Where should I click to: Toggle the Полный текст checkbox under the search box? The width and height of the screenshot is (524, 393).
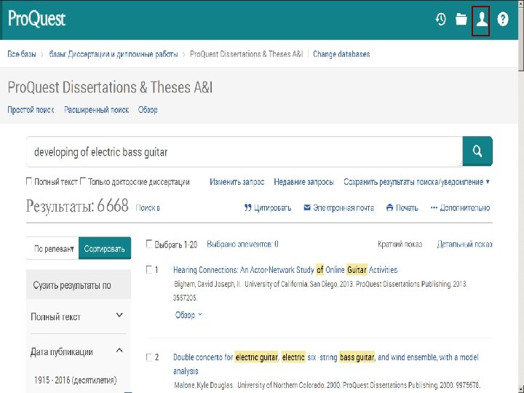click(29, 181)
